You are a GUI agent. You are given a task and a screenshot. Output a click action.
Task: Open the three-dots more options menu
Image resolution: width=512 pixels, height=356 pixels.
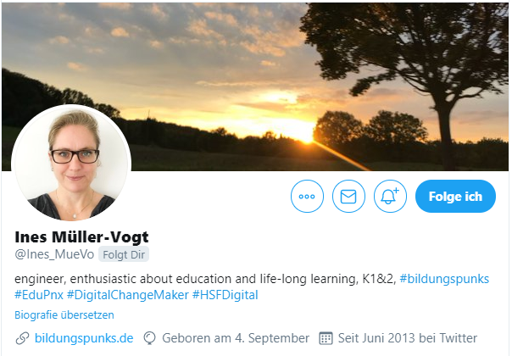307,197
